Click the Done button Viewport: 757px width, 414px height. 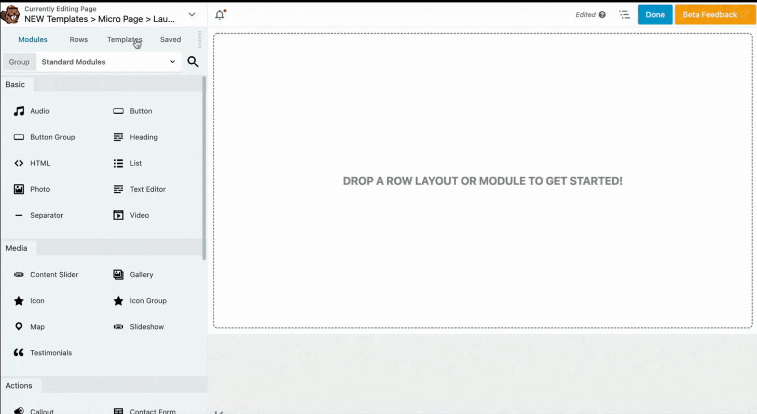tap(655, 15)
